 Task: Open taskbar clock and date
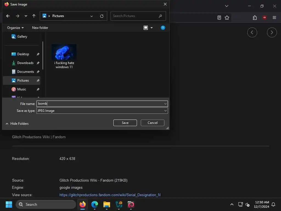[261, 204]
